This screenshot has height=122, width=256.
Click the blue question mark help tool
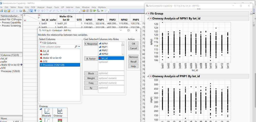pyautogui.click(x=35, y=11)
